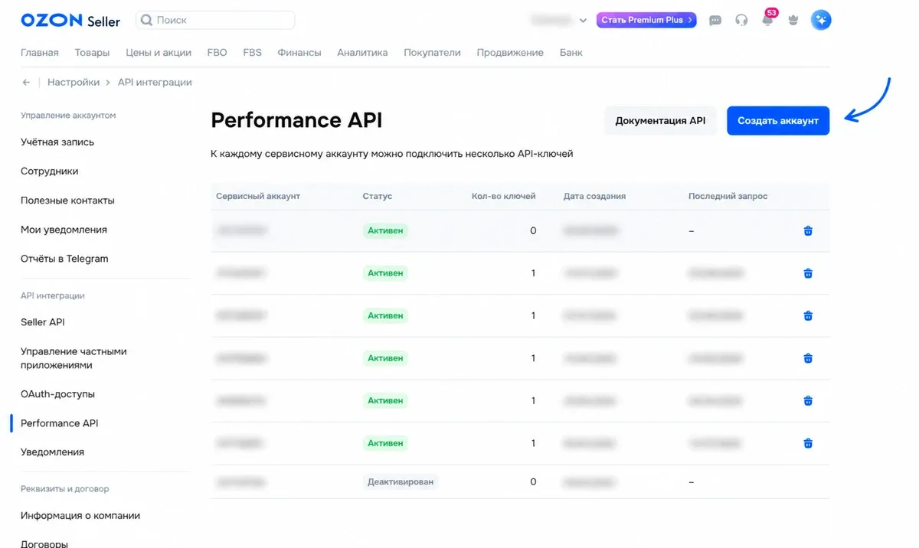
Task: Select Performance API in sidebar
Action: (60, 423)
